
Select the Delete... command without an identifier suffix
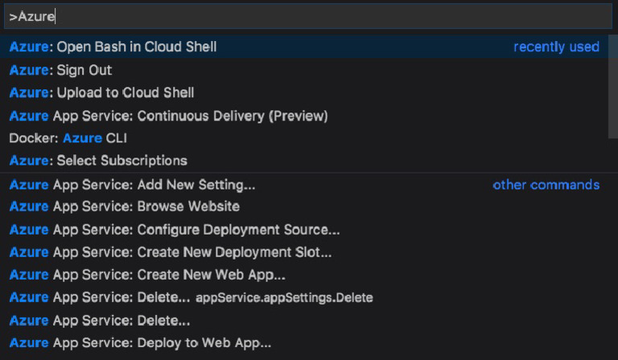(304, 321)
